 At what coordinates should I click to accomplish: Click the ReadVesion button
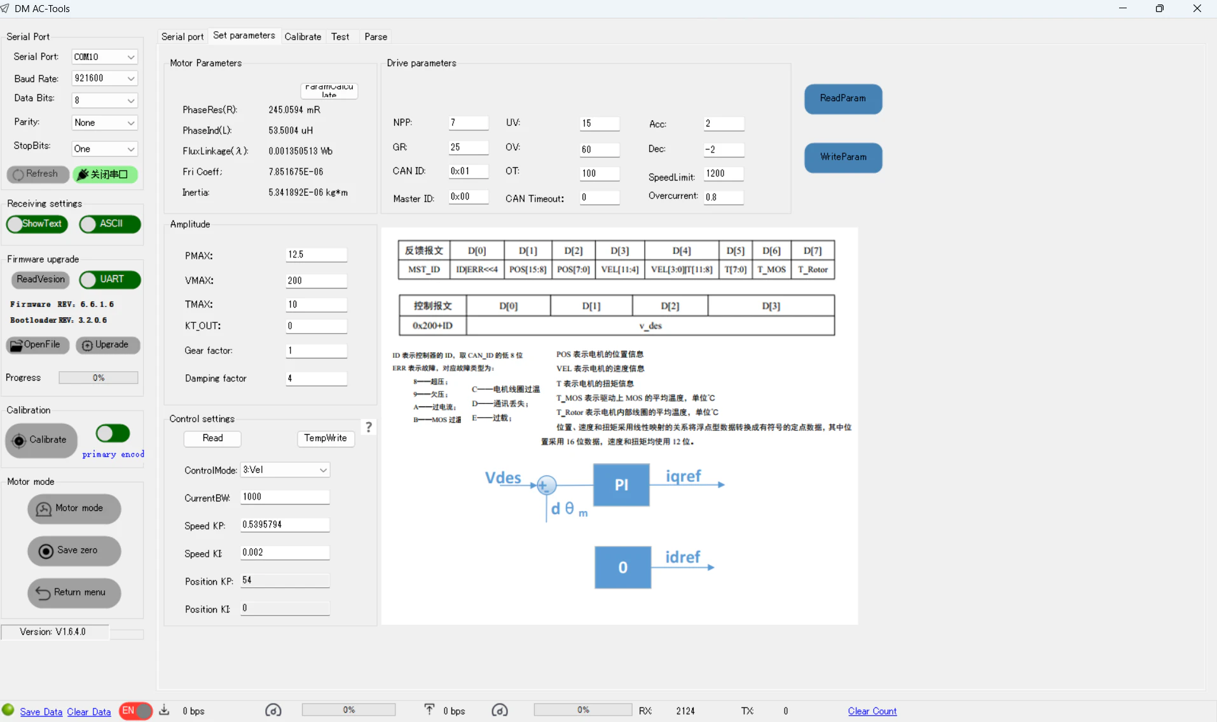pyautogui.click(x=41, y=280)
